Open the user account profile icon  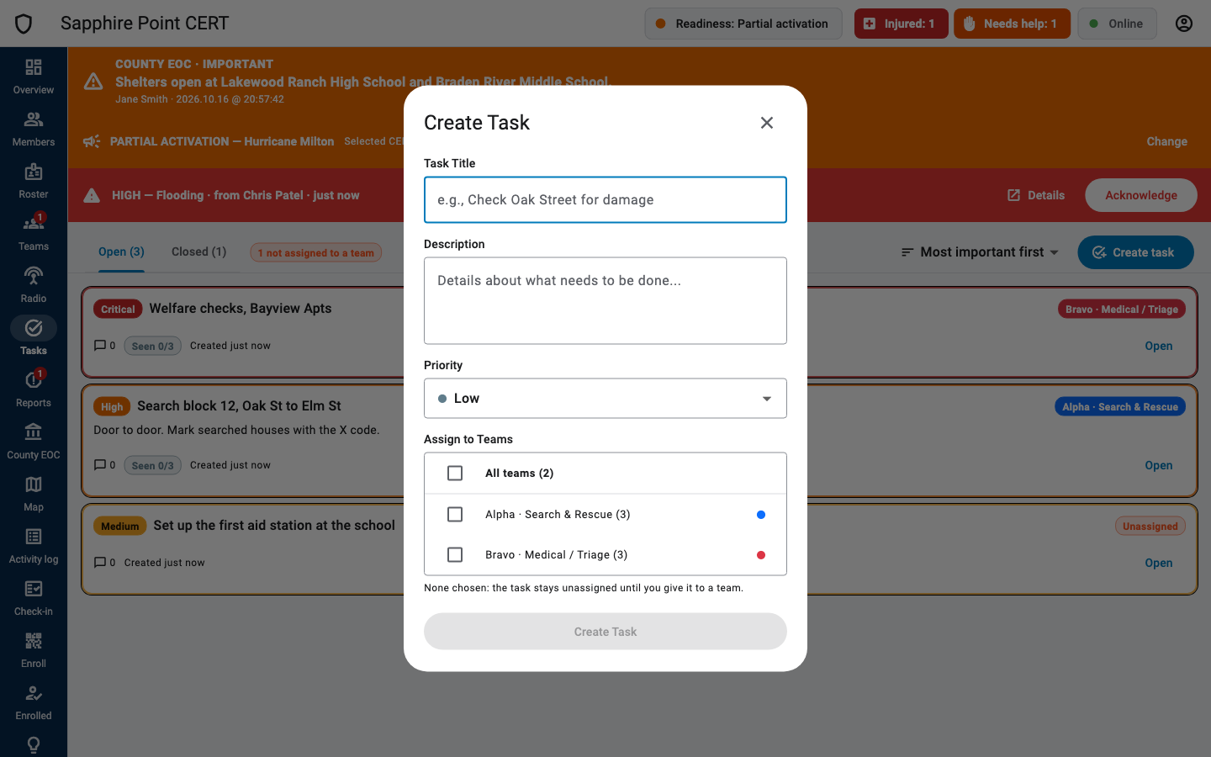(x=1184, y=24)
